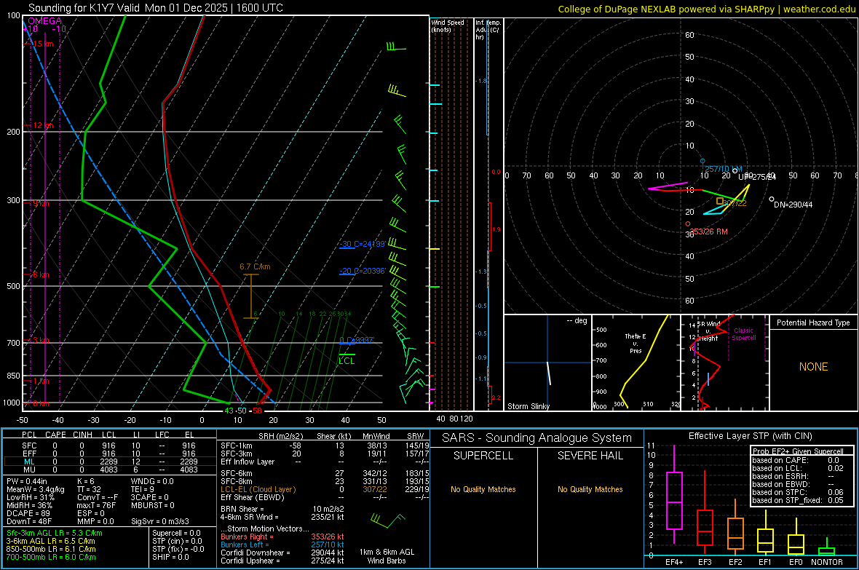The image size is (859, 570).
Task: Select the EFF parcel row
Action: 110,454
